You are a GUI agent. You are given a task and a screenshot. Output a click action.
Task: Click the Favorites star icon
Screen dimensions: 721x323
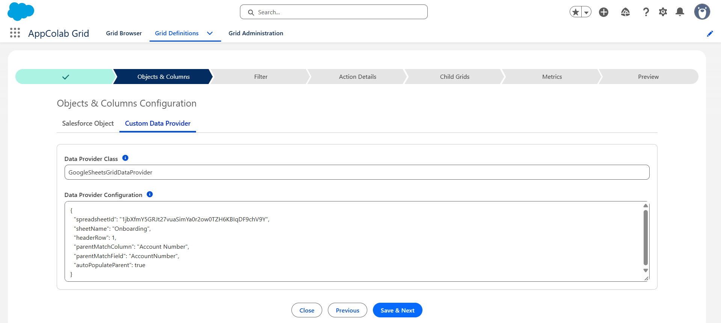[575, 12]
